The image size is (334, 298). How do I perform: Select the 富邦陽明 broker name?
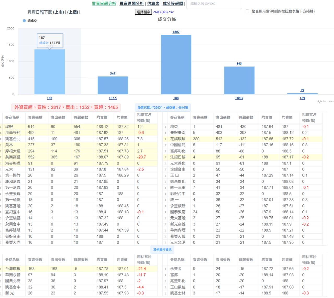pos(13,230)
